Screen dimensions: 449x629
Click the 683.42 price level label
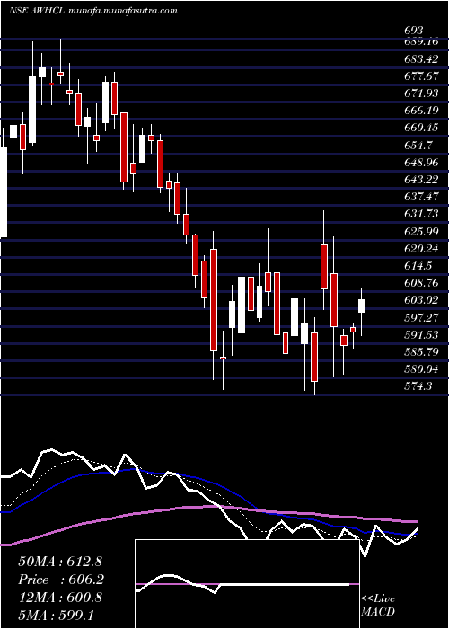click(x=421, y=59)
